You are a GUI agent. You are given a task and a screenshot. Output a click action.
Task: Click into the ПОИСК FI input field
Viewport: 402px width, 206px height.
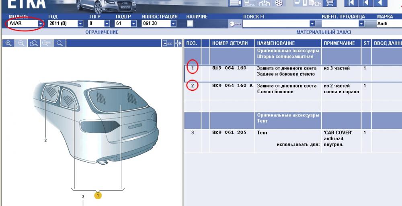pos(276,24)
